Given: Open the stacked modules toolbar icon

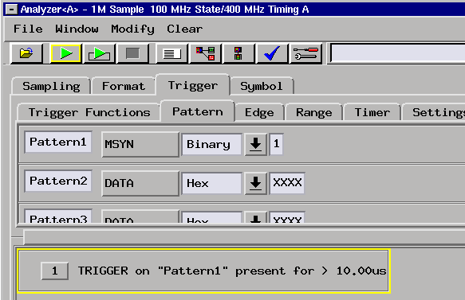Looking at the screenshot, I should click(x=238, y=53).
